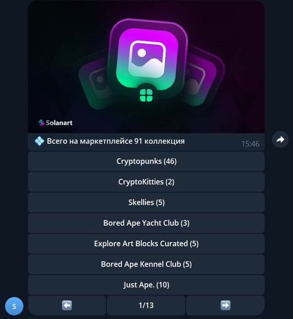293x319 pixels.
Task: Click the right arrow pagination button
Action: coord(225,305)
